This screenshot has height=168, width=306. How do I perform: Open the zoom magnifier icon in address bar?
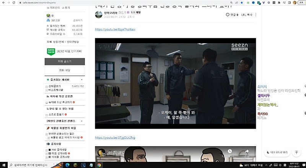pos(231,3)
